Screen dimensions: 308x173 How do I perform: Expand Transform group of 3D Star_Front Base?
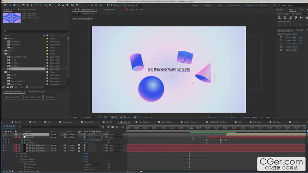tap(17, 153)
